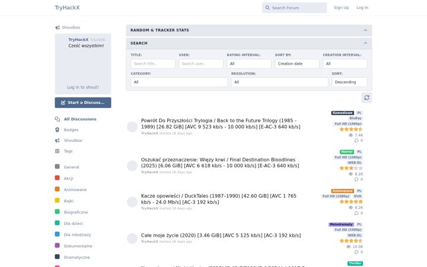Image resolution: width=427 pixels, height=267 pixels.
Task: Open Powrót Do Przyszłości Trylogia discussion
Action: pyautogui.click(x=221, y=123)
